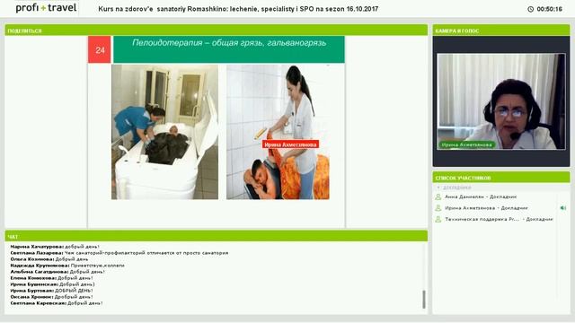
Task: Click the elapsed time 00:50:16
Action: 549,9
